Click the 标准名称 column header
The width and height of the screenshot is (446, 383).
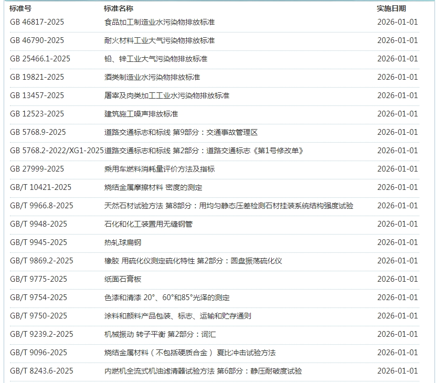coord(119,8)
